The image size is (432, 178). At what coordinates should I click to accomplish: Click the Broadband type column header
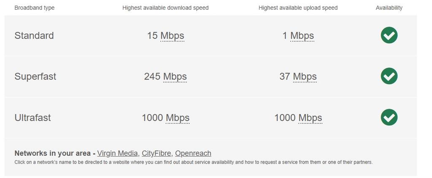(x=35, y=8)
